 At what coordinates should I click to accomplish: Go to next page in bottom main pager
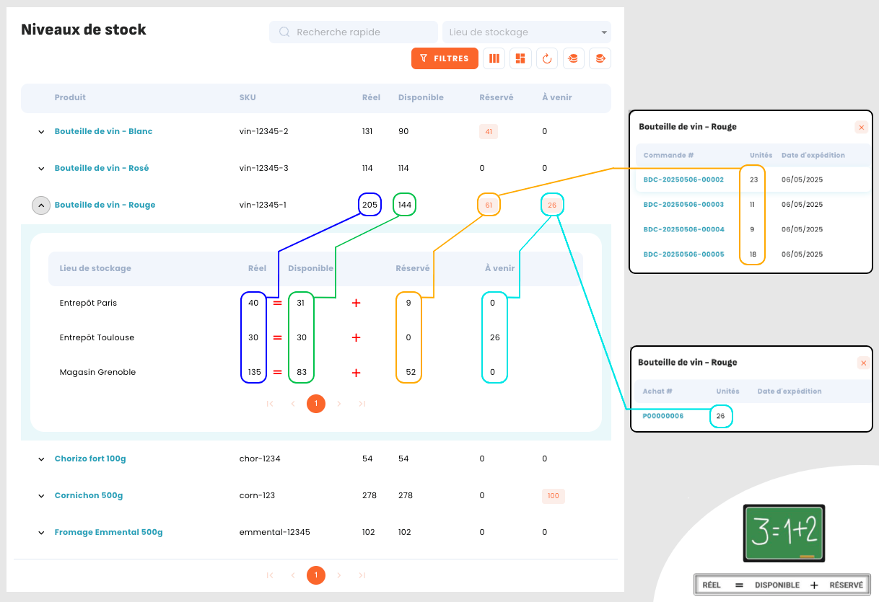(x=339, y=575)
